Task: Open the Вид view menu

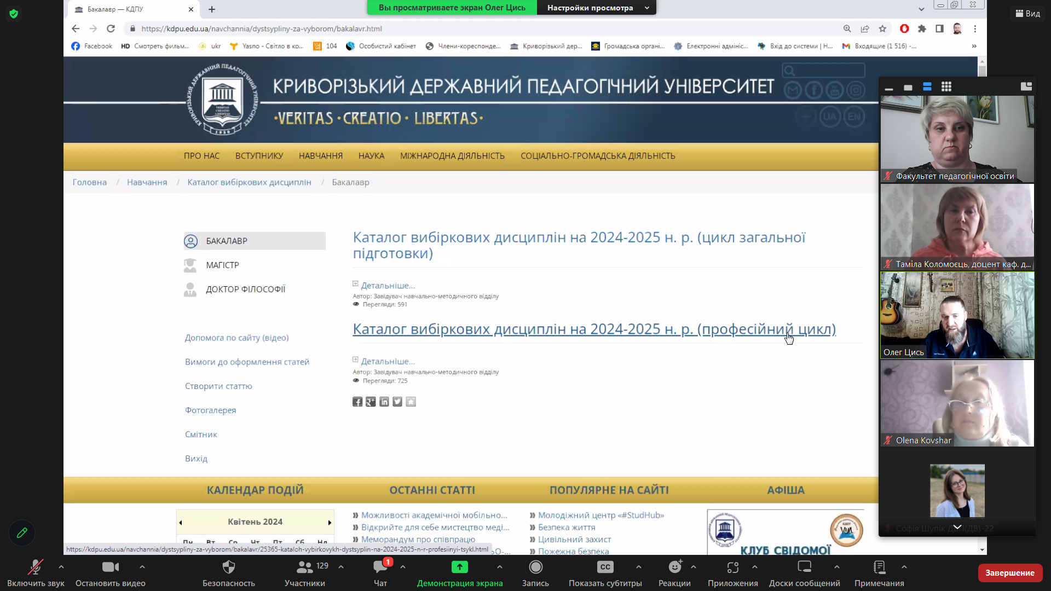Action: click(1027, 14)
